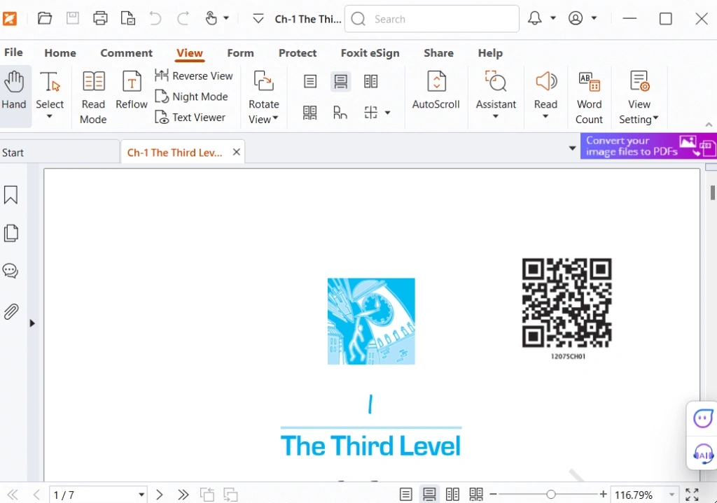Zoom in with the plus button

[x=603, y=495]
